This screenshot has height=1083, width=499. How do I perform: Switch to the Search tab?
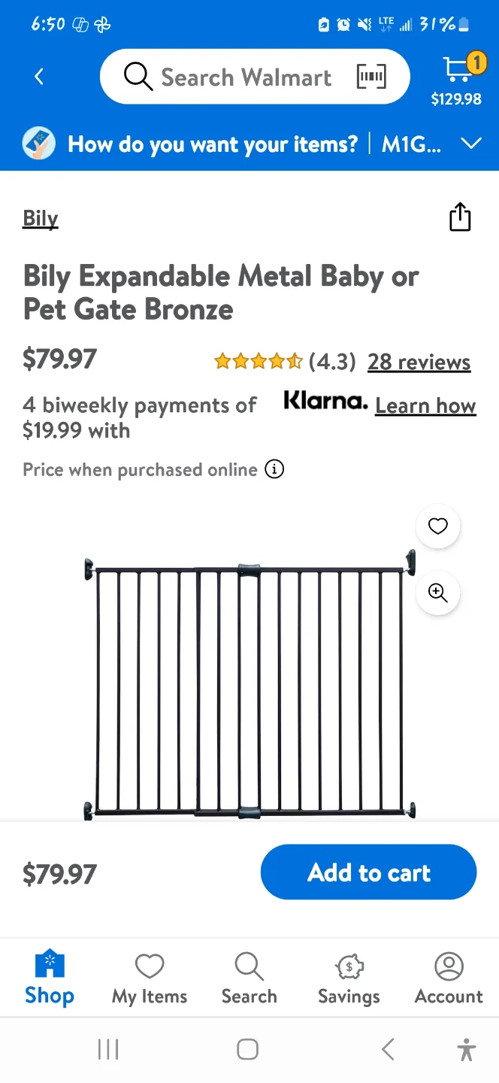pyautogui.click(x=249, y=977)
